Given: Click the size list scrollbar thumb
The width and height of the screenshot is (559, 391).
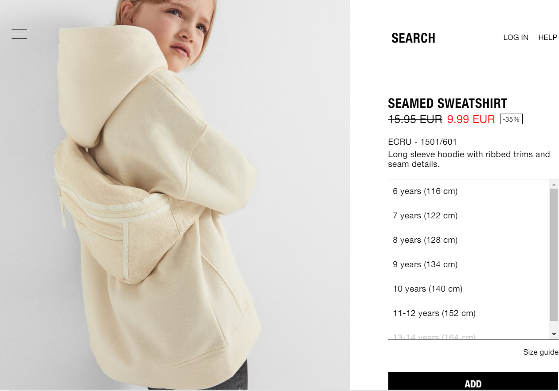Looking at the screenshot, I should pos(554,255).
